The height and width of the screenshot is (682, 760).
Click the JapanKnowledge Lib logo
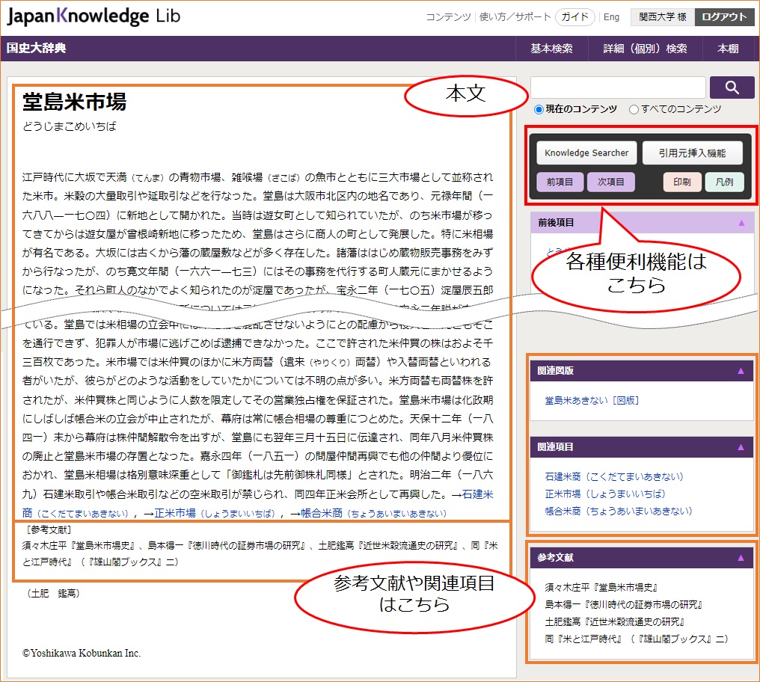coord(94,16)
